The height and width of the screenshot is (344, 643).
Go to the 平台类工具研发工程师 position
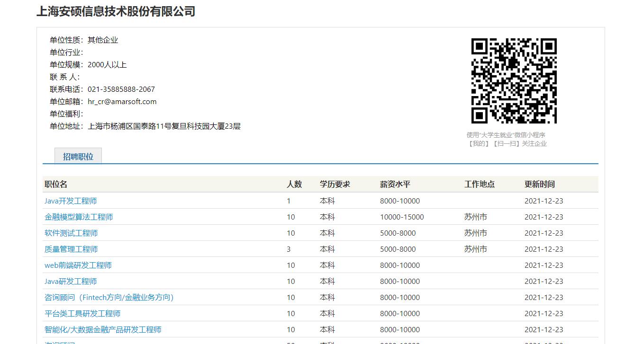pyautogui.click(x=82, y=313)
